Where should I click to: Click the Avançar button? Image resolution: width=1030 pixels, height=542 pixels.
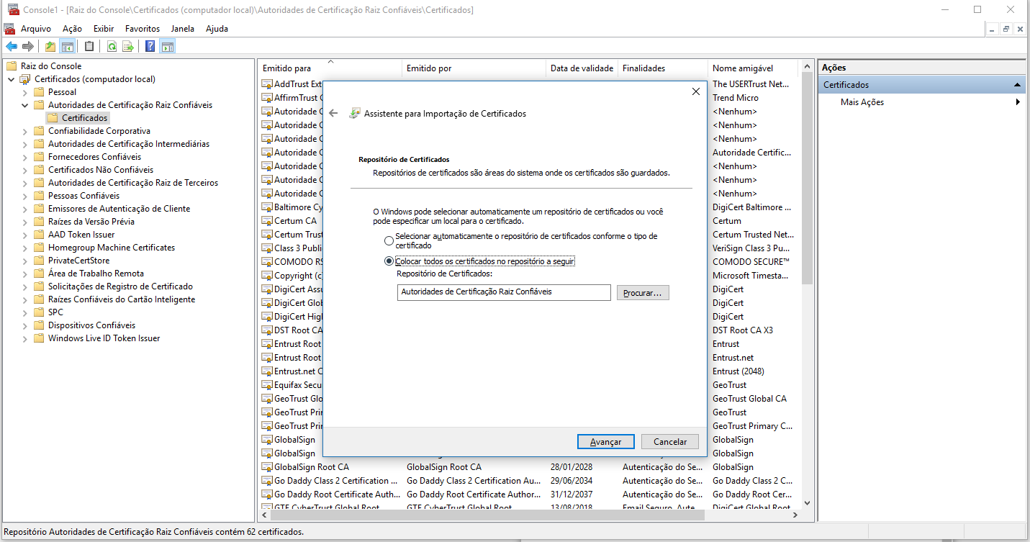(605, 442)
